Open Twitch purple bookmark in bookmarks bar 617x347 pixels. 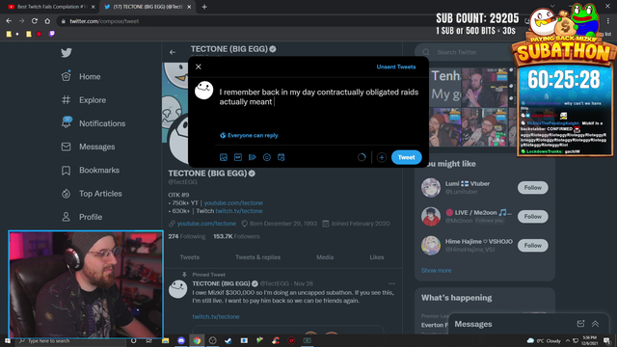[52, 34]
